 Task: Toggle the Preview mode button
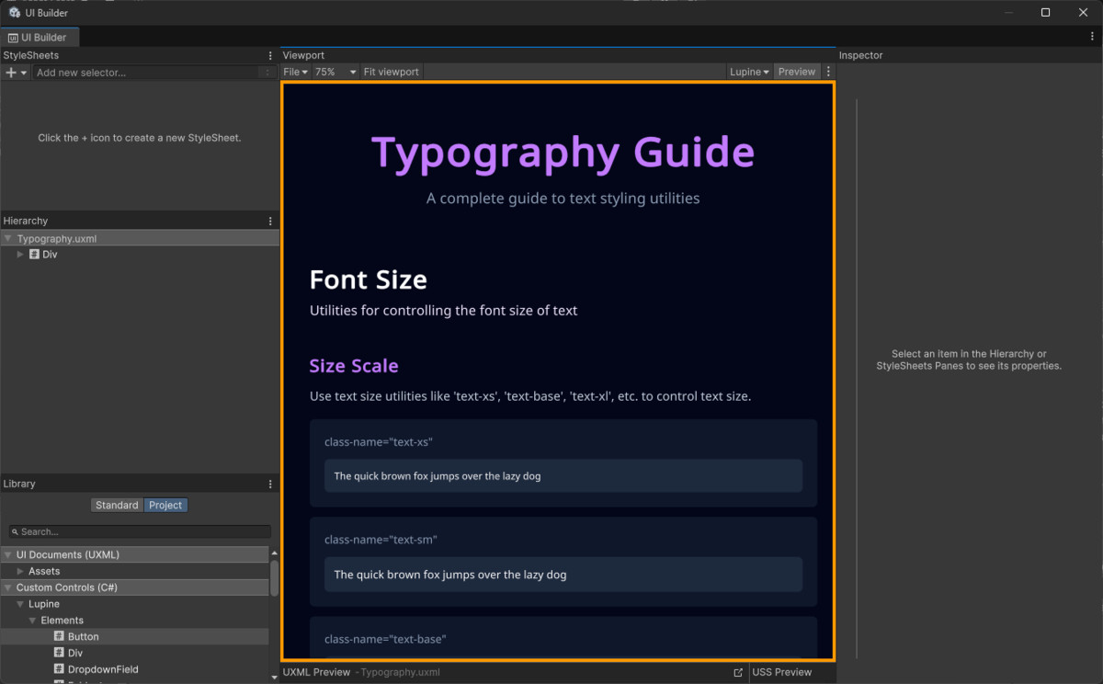[796, 72]
